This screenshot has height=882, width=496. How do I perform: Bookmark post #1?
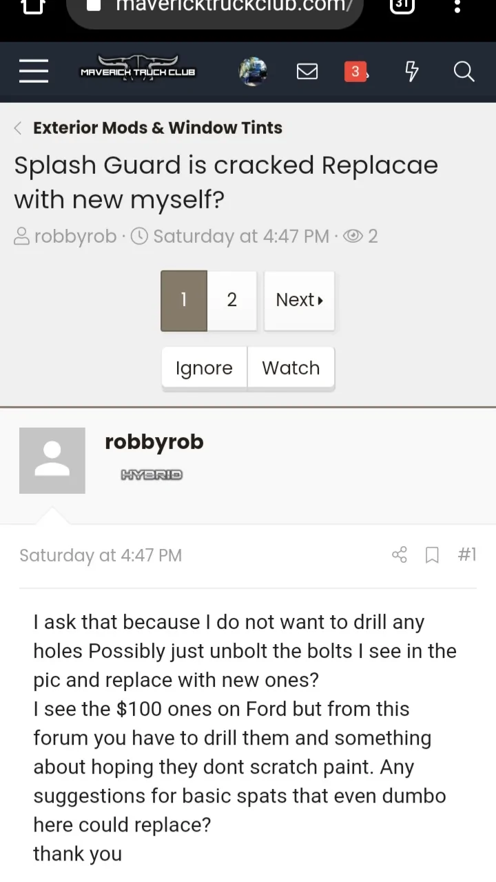(x=432, y=555)
